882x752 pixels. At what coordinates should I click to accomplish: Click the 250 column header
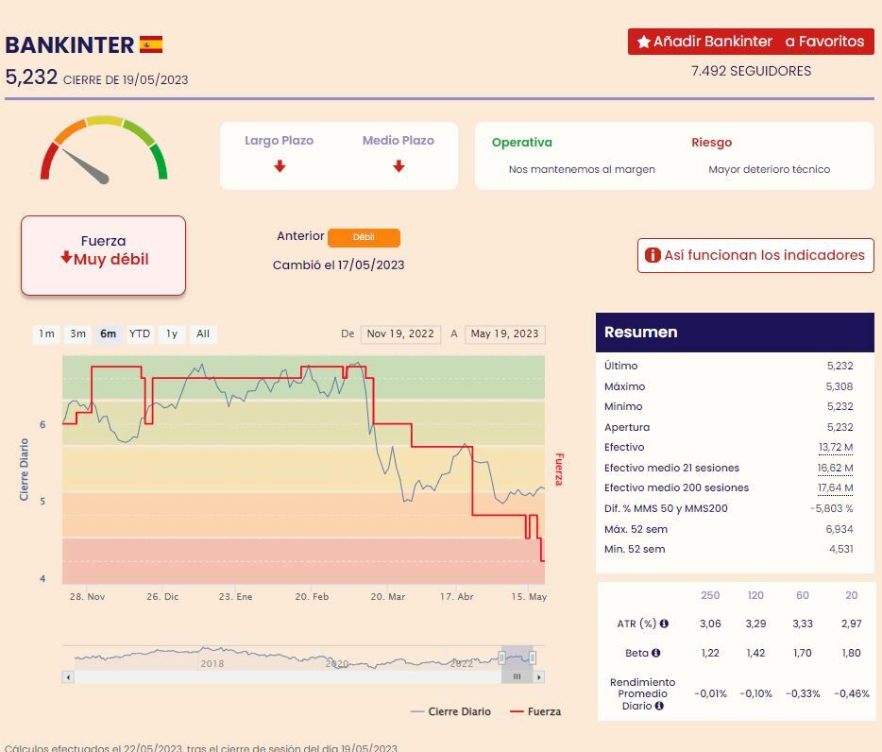coord(710,595)
